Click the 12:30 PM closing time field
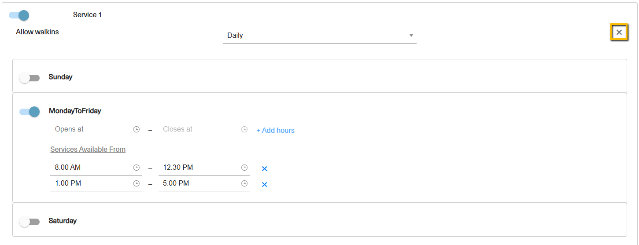This screenshot has width=639, height=245. (x=204, y=168)
